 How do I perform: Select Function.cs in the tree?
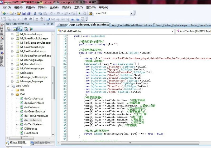pos(31,133)
